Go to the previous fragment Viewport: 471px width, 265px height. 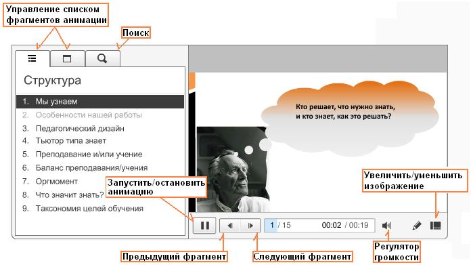point(230,226)
